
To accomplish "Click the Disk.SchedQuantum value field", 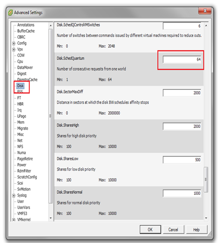I will pyautogui.click(x=182, y=59).
